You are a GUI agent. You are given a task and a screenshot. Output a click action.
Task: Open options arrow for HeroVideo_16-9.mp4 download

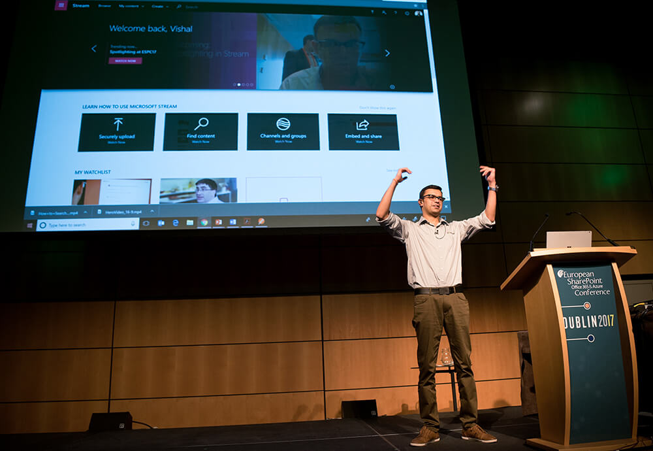click(x=152, y=211)
